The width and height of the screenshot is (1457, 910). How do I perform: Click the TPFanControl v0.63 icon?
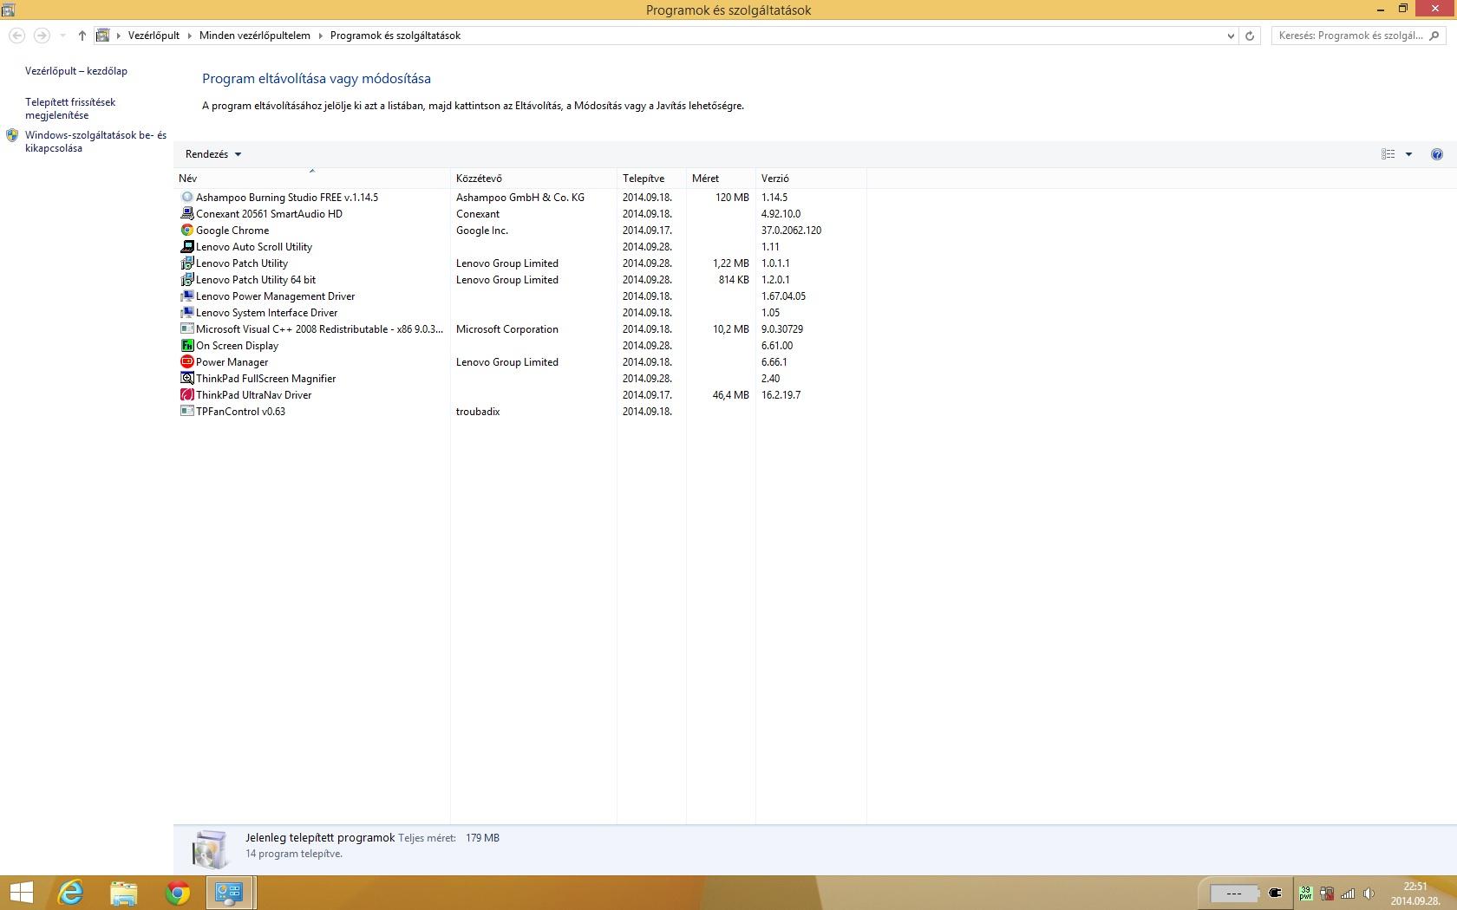[x=186, y=412]
